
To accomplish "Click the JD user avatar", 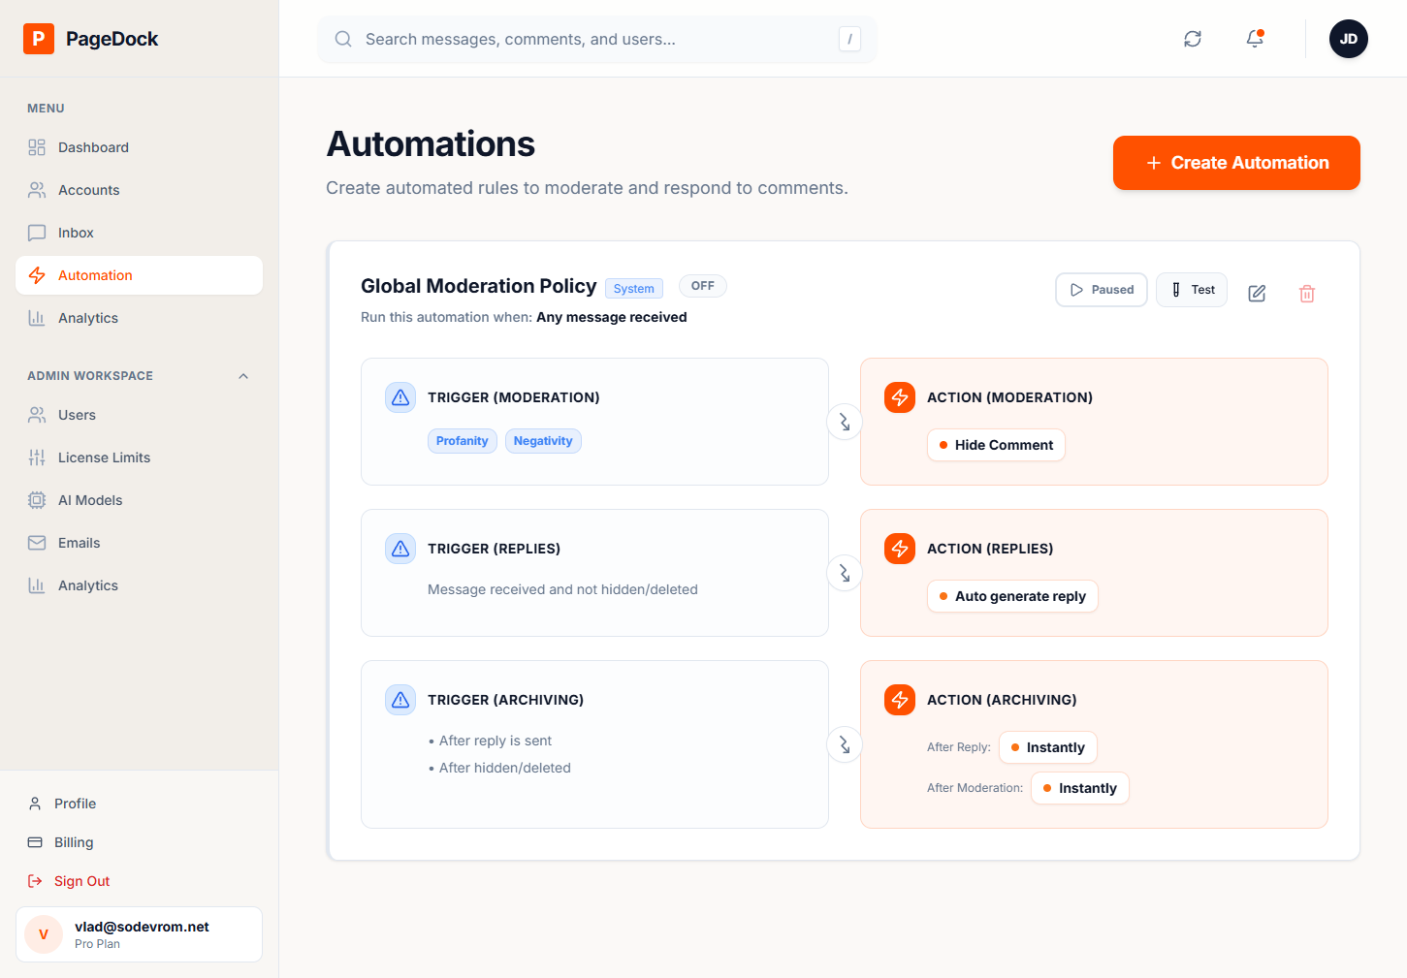I will click(1349, 39).
